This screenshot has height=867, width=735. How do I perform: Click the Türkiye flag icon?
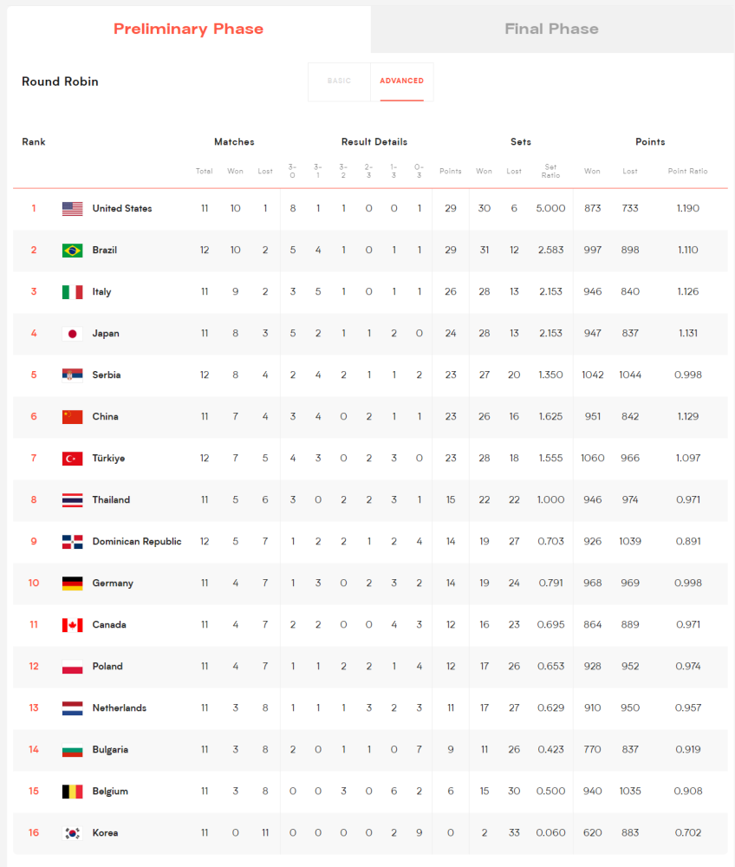73,459
